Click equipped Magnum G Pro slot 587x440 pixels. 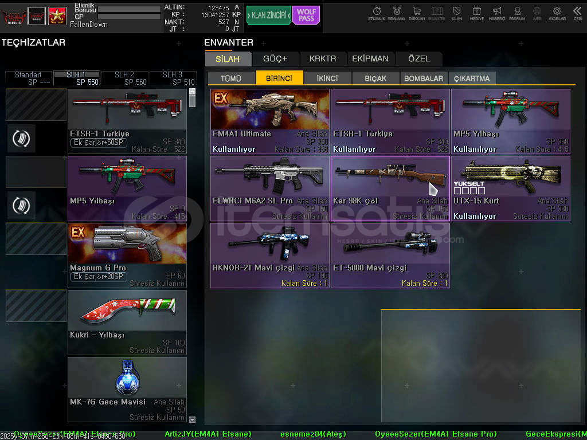click(x=127, y=256)
